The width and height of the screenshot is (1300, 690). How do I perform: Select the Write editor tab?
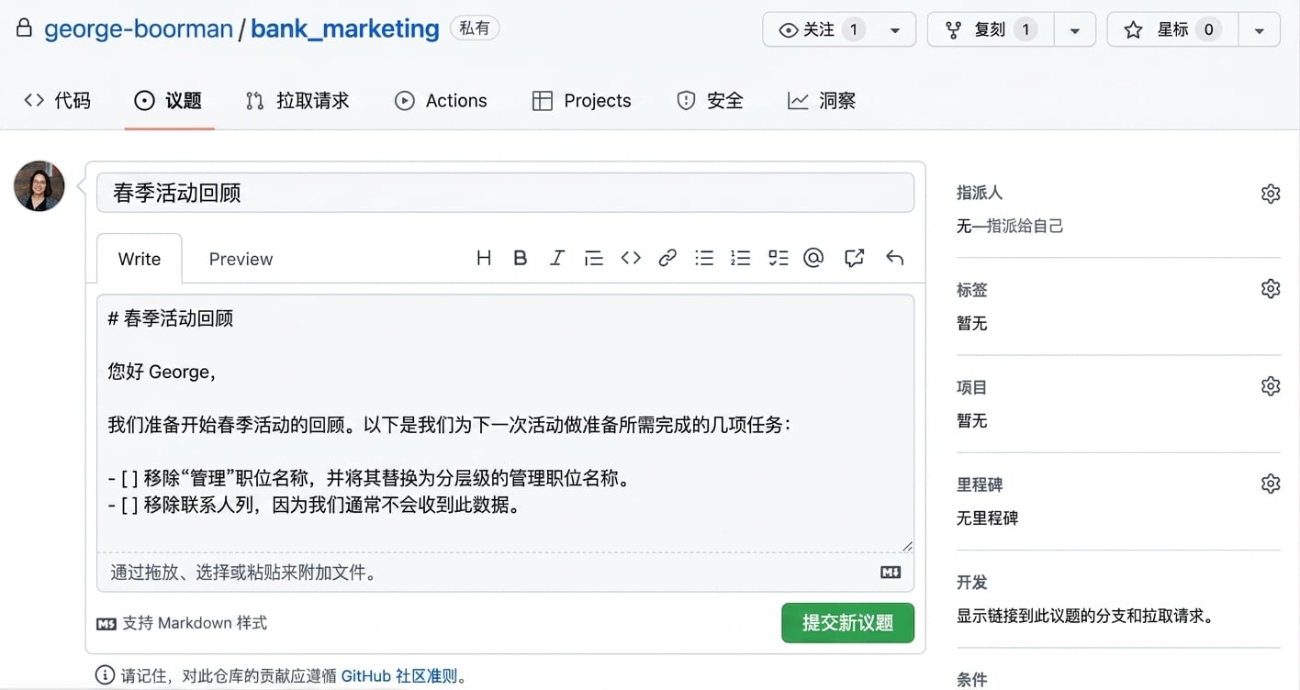(140, 259)
